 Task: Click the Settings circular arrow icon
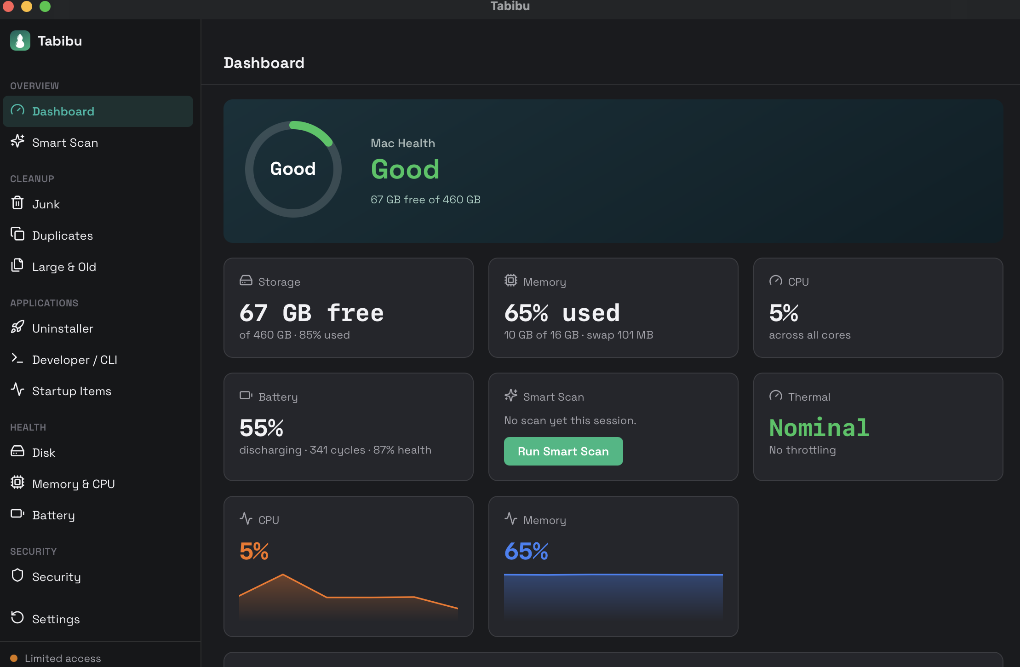click(17, 618)
